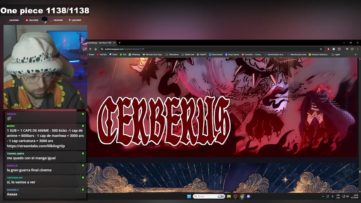Screen dimensions: 361x203
Task: Switch the ESP LAA keyboard language
Action: 338,196
